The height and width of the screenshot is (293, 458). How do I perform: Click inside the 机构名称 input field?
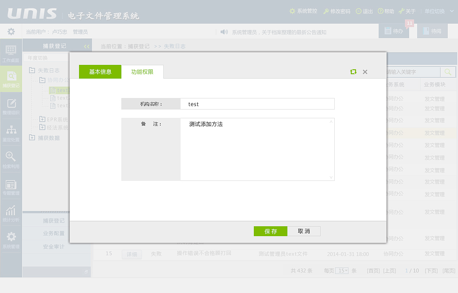pos(257,104)
